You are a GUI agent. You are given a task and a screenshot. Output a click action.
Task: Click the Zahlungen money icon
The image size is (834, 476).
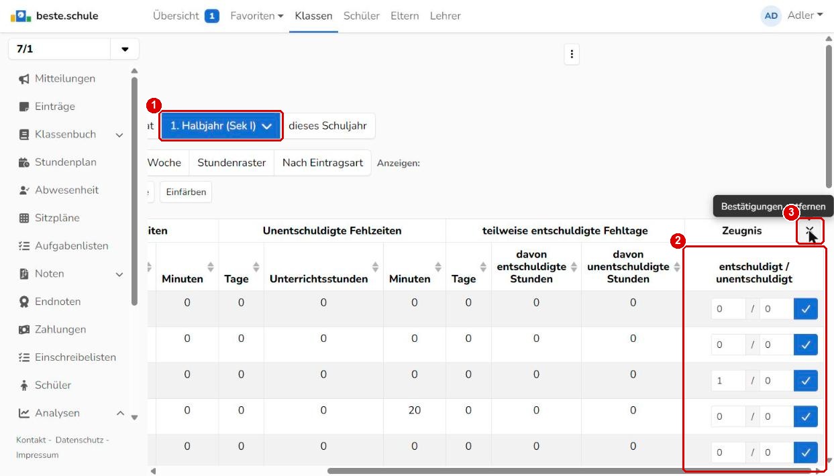coord(24,330)
